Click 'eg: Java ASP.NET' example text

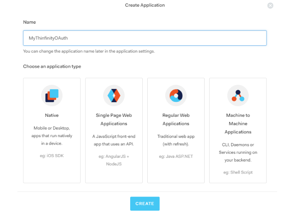coord(176,157)
